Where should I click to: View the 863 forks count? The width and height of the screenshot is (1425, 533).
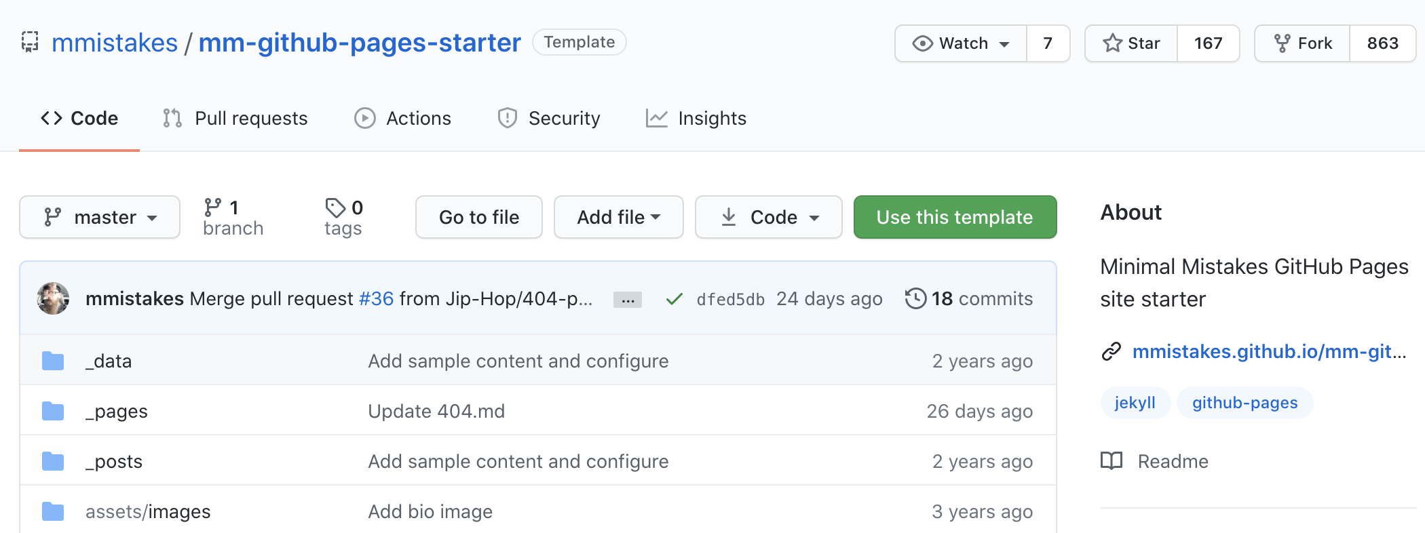coord(1383,43)
